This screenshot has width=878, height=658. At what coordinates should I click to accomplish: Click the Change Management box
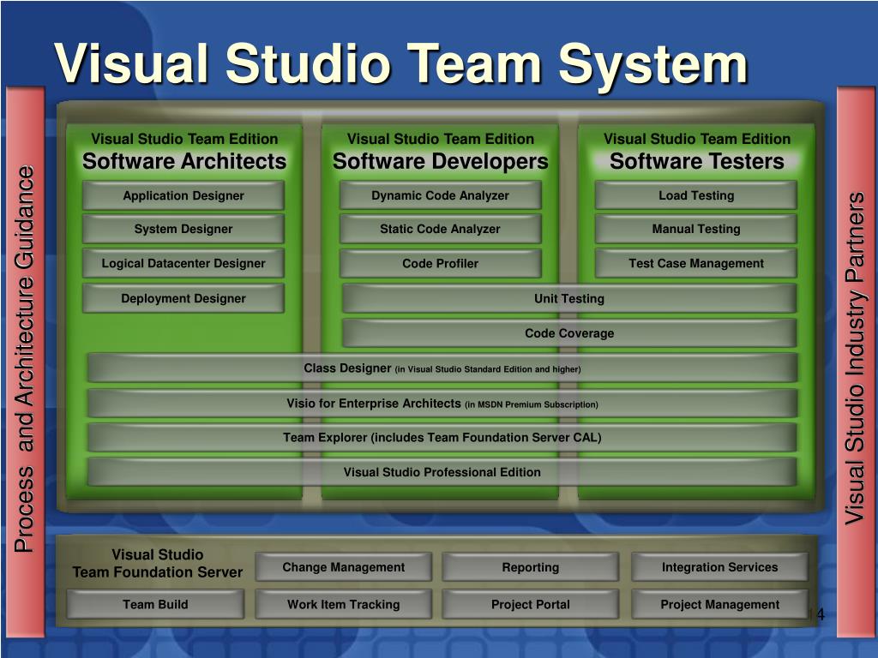pos(343,567)
